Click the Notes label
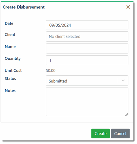The height and width of the screenshot is (144, 137). click(x=10, y=90)
